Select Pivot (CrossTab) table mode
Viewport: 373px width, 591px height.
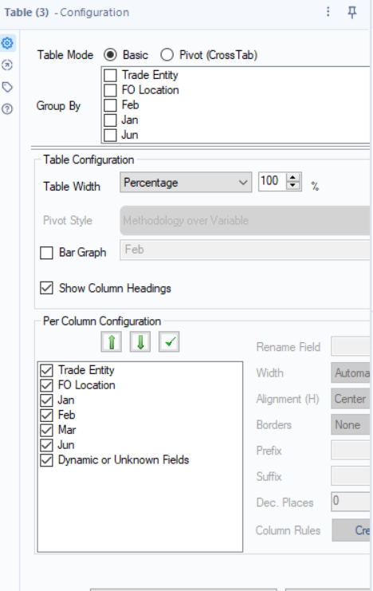[167, 55]
